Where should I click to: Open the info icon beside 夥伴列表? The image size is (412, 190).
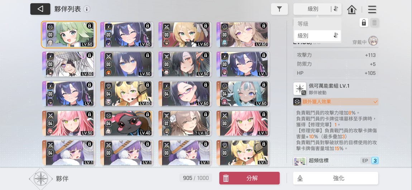click(87, 9)
